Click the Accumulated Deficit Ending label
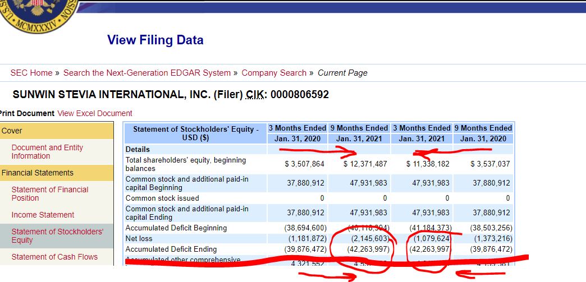Image resolution: width=586 pixels, height=282 pixels. pyautogui.click(x=172, y=249)
